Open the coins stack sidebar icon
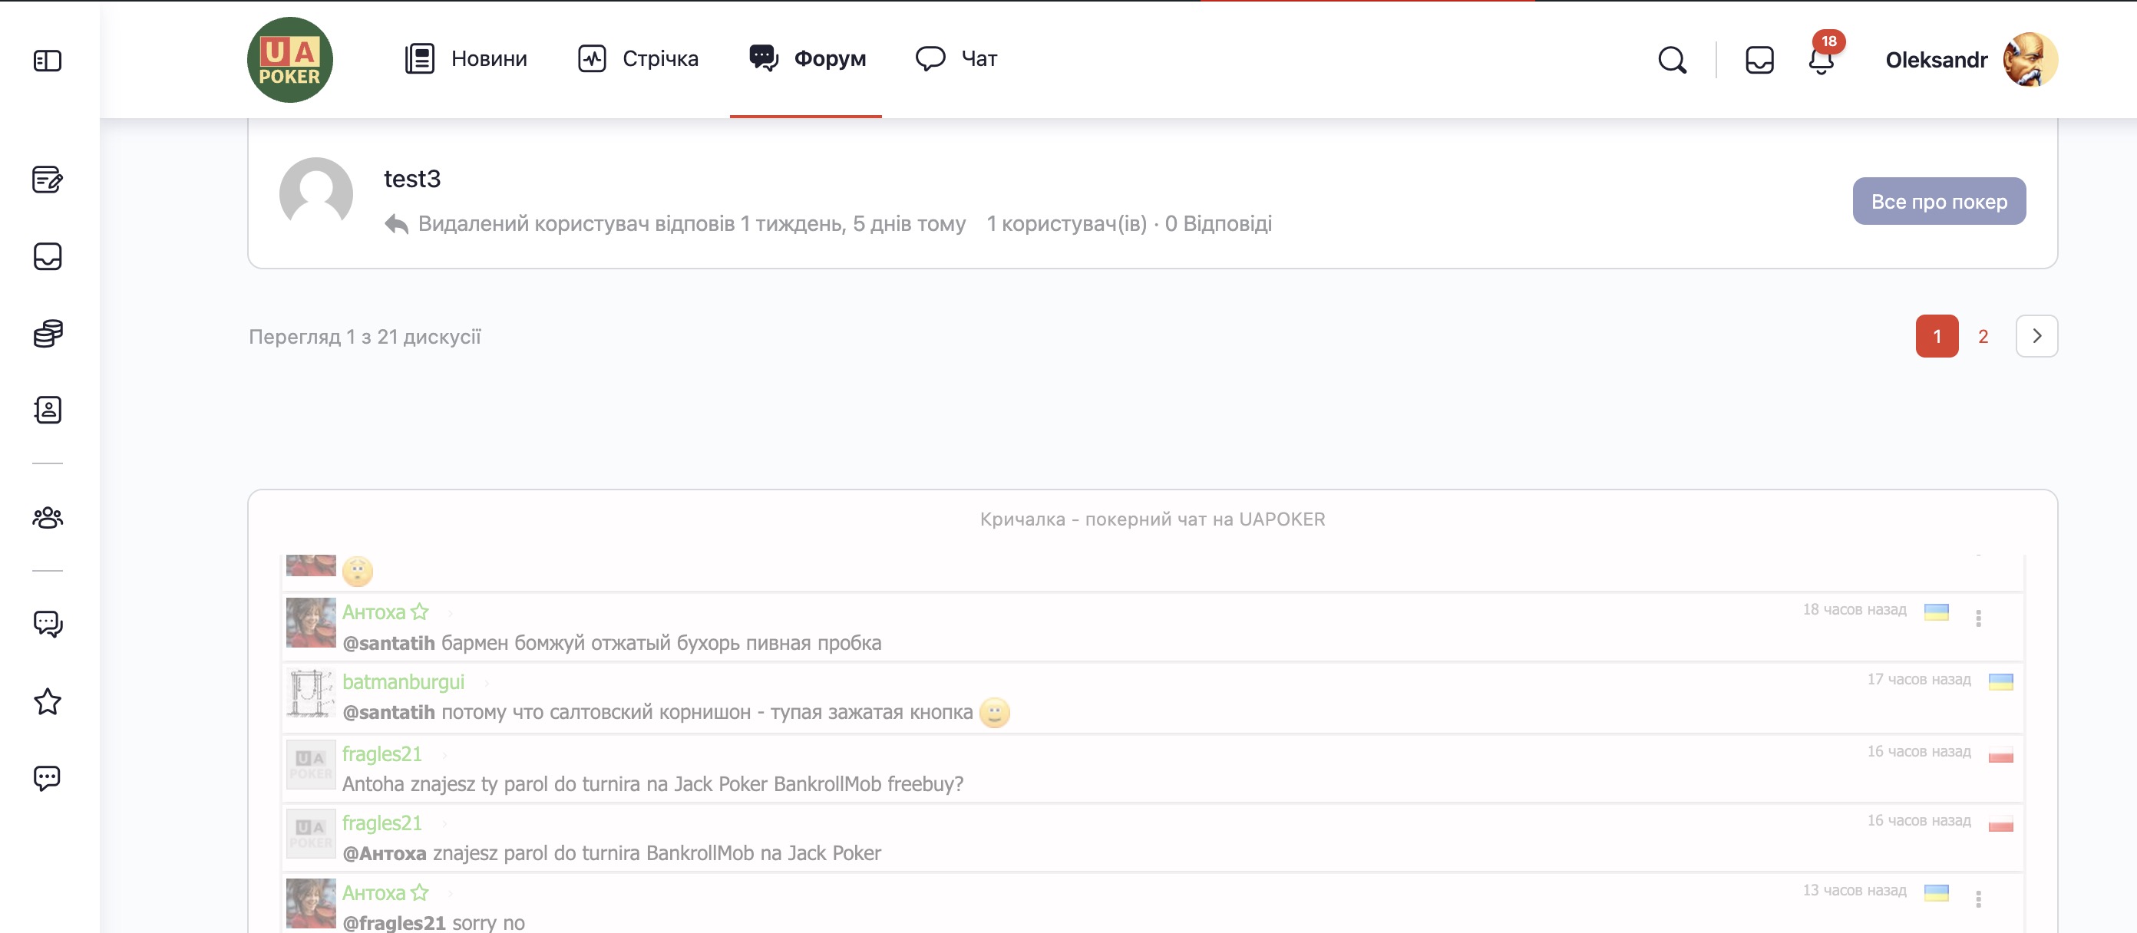2137x933 pixels. pos(48,334)
